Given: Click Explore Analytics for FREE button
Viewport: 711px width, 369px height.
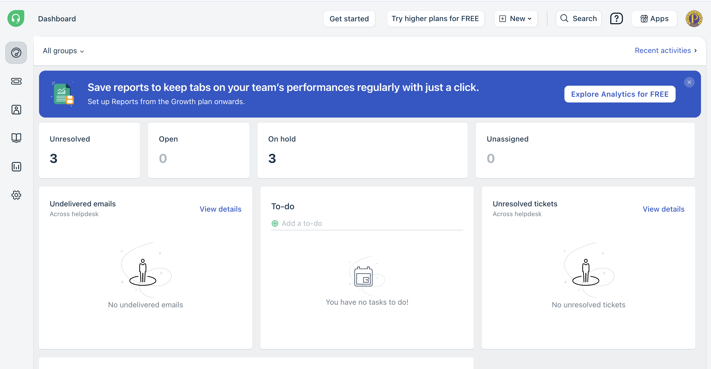Looking at the screenshot, I should click(x=620, y=94).
